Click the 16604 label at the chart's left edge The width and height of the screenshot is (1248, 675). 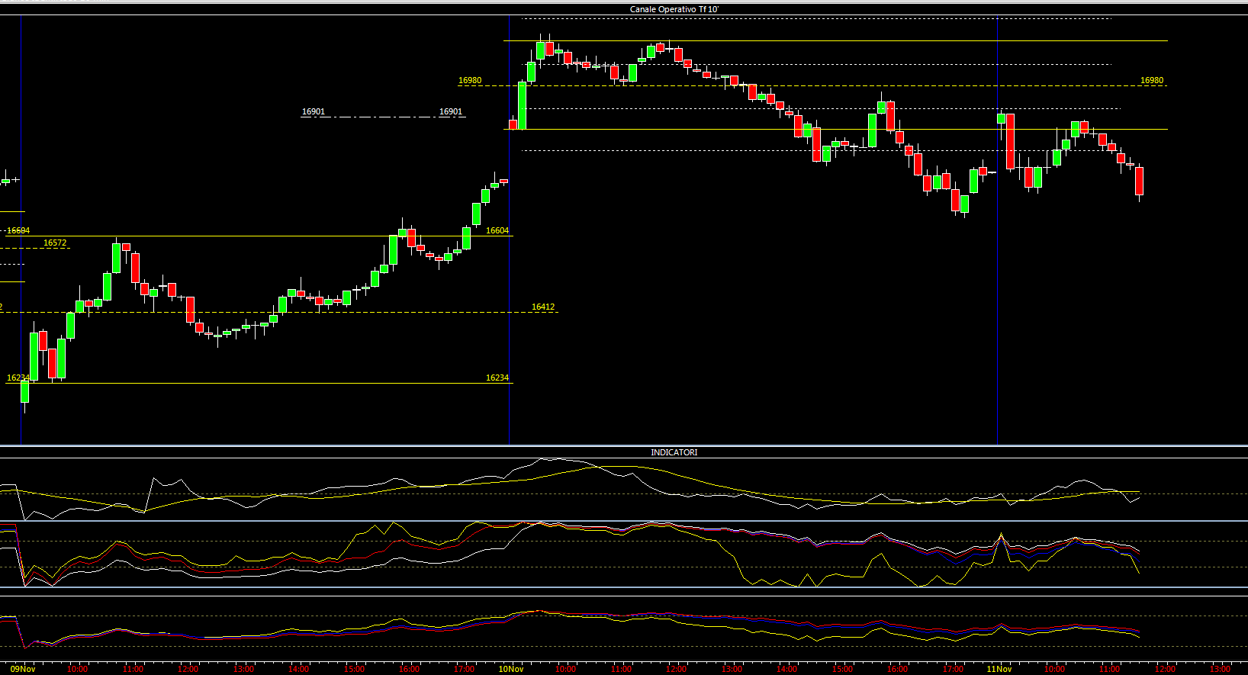tap(18, 230)
